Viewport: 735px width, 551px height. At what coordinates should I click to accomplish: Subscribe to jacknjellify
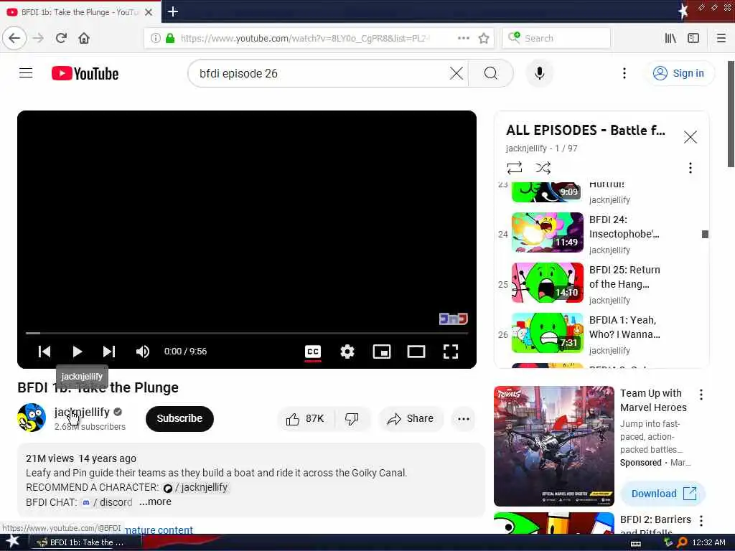[x=179, y=418]
